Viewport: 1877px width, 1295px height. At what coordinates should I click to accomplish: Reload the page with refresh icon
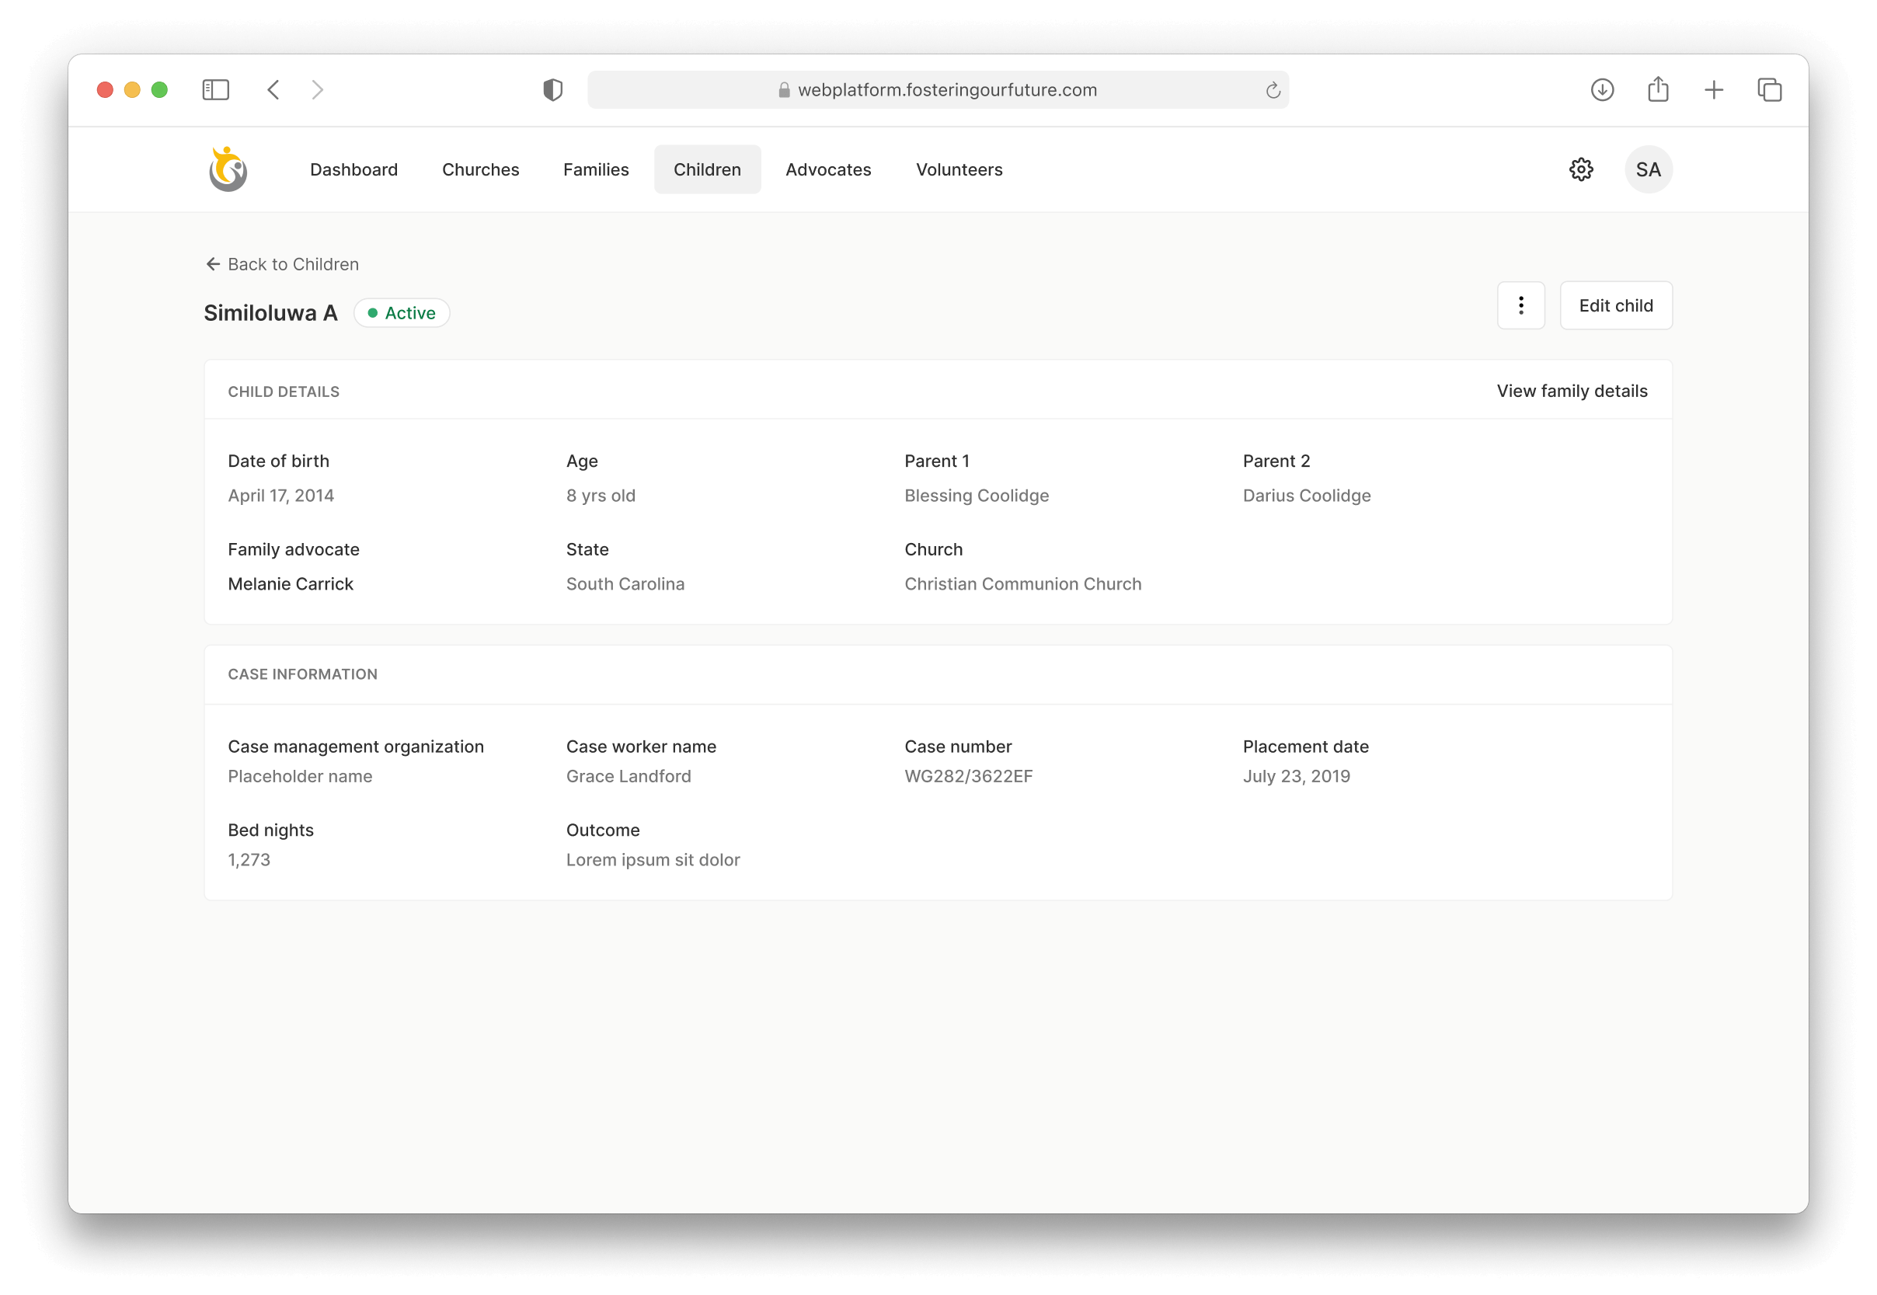coord(1273,91)
